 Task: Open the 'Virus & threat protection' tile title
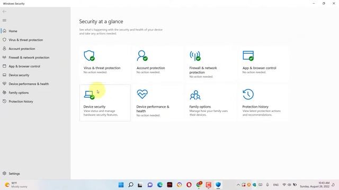click(x=102, y=68)
